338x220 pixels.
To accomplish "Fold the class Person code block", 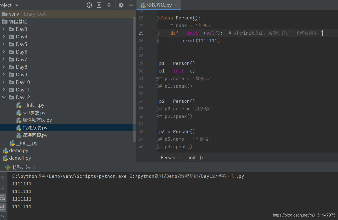I will click(157, 18).
